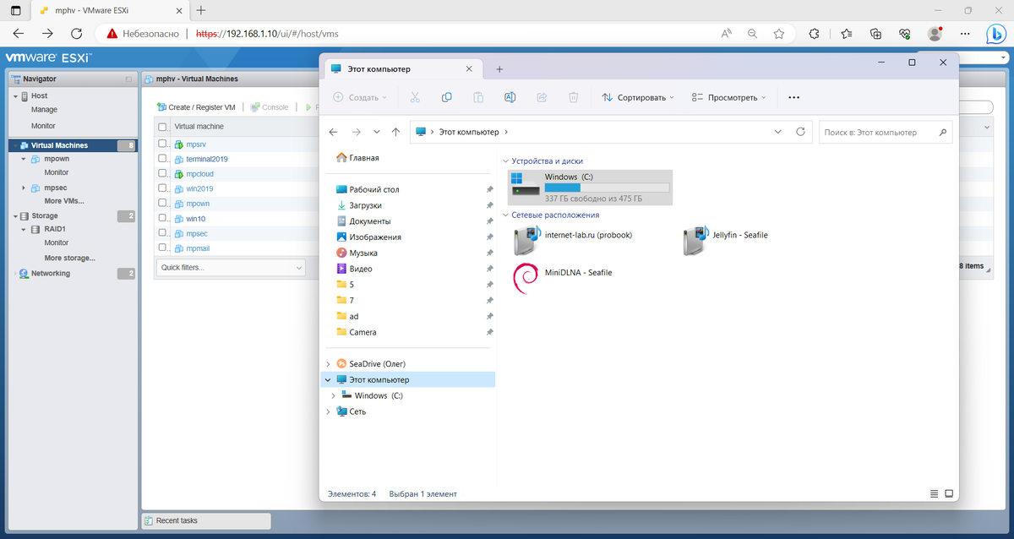Image resolution: width=1014 pixels, height=539 pixels.
Task: Tick the win10 checkbox
Action: point(163,218)
